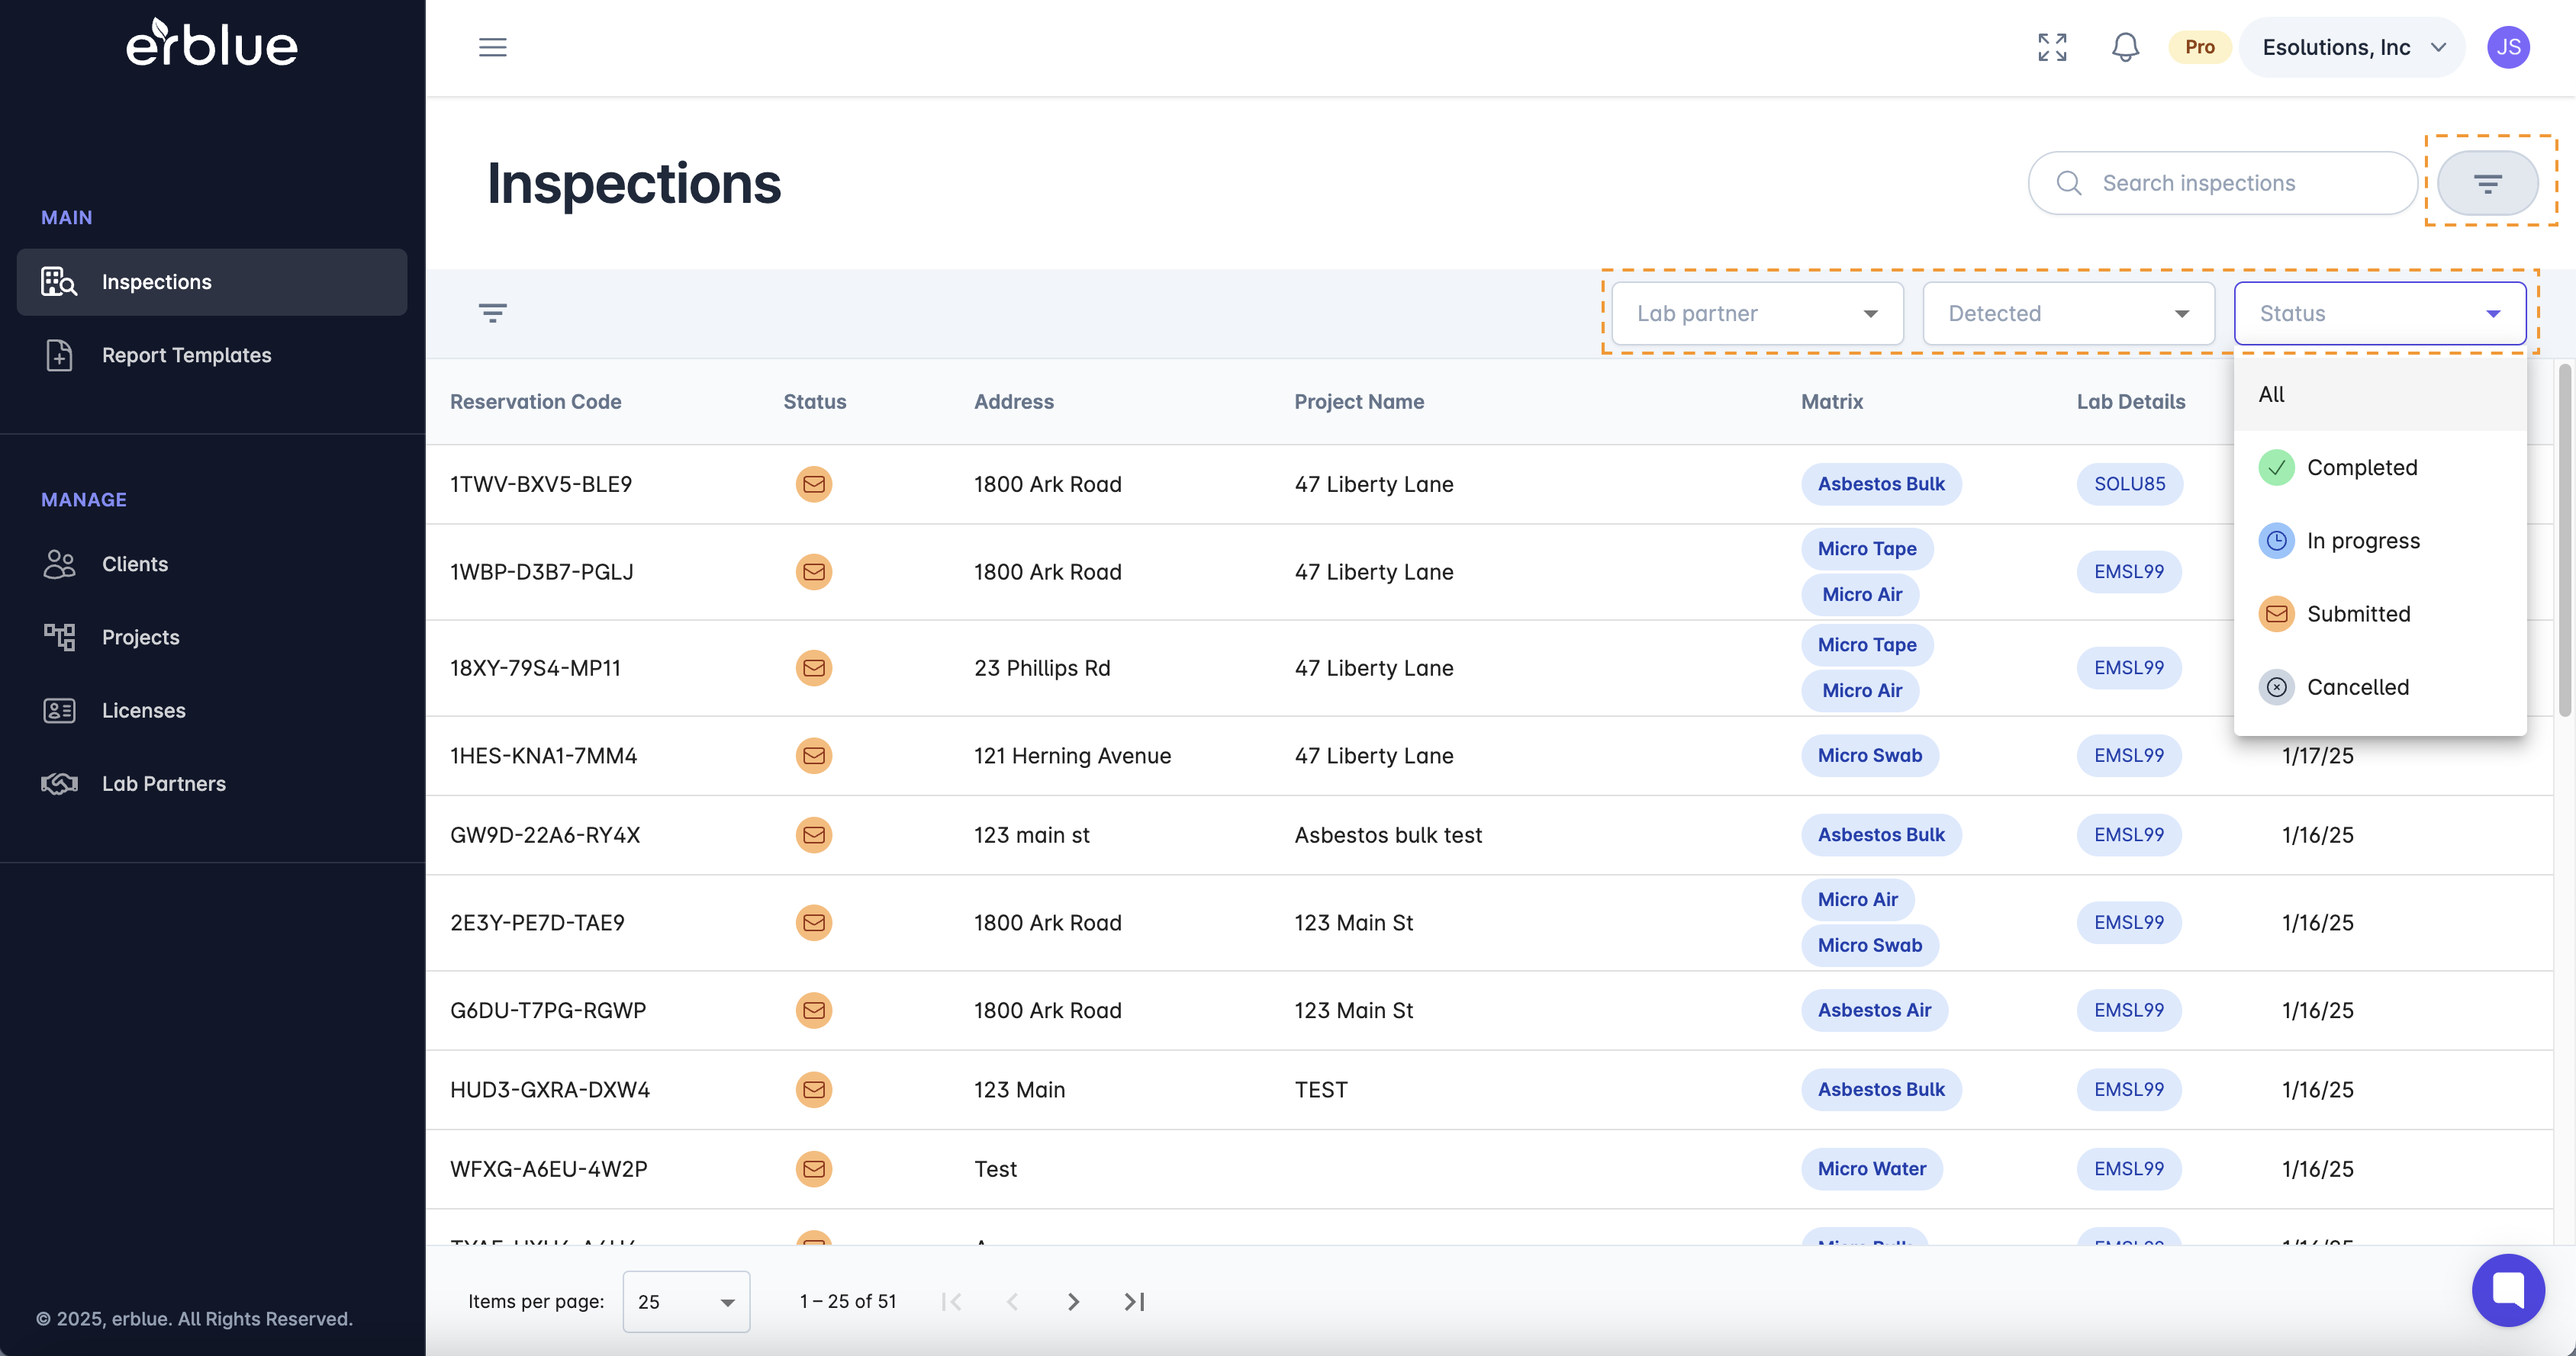The height and width of the screenshot is (1356, 2576).
Task: Click the hamburger menu icon in header
Action: tap(492, 47)
